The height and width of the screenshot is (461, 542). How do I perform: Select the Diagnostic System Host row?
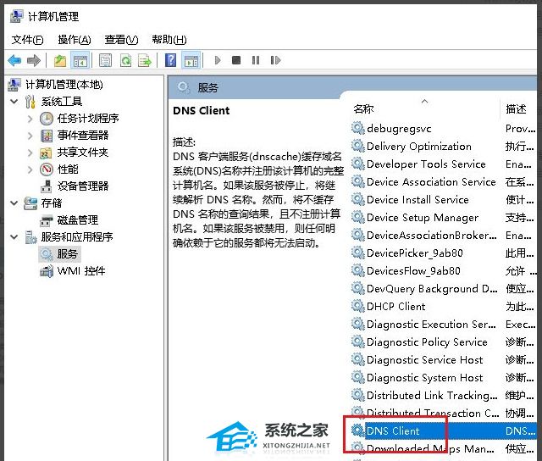444,378
